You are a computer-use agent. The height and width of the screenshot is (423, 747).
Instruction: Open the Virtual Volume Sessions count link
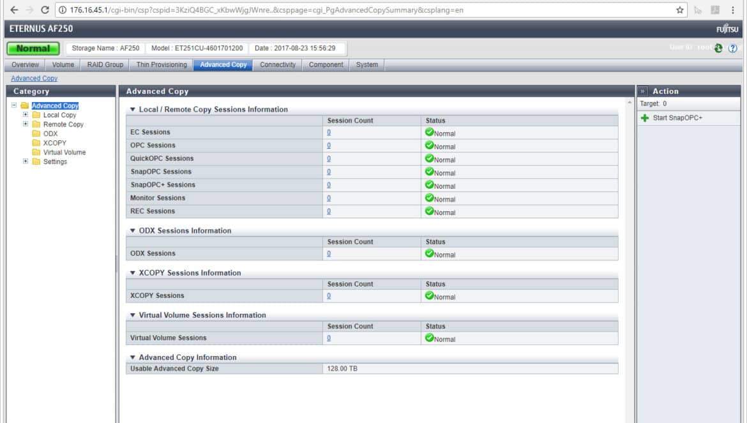tap(329, 338)
